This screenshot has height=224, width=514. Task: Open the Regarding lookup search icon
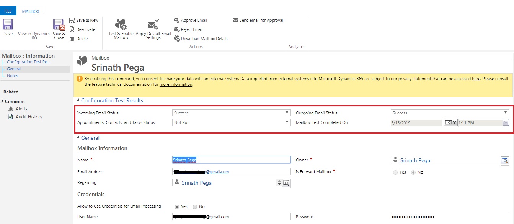(x=286, y=183)
